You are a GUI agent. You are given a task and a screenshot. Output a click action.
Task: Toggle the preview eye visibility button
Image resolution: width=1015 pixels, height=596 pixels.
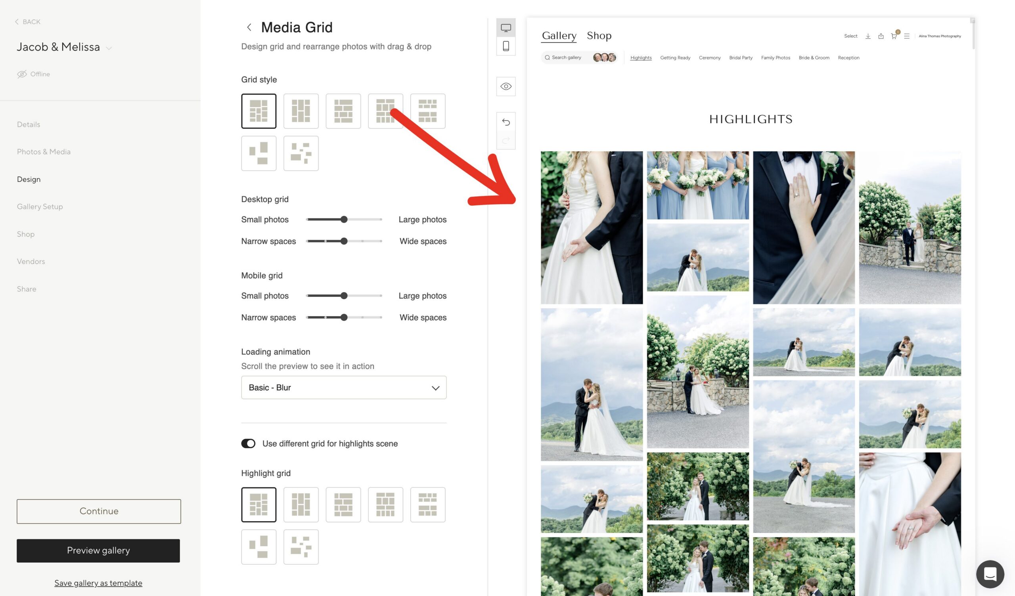click(x=506, y=86)
